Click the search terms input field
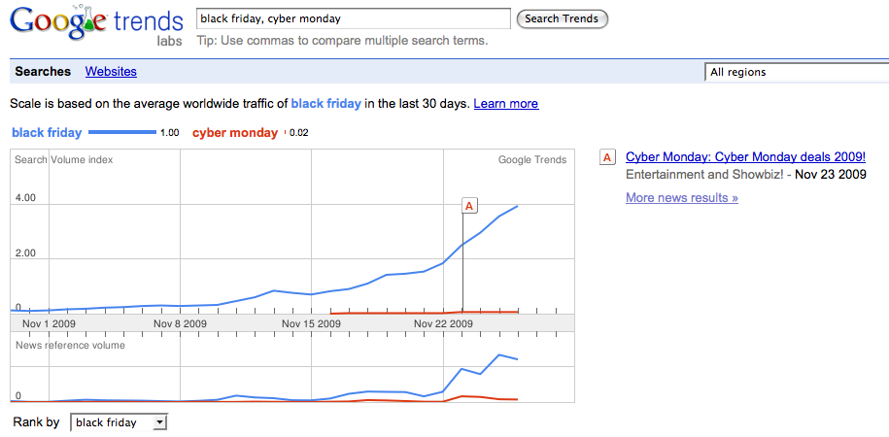This screenshot has height=437, width=889. pos(353,18)
